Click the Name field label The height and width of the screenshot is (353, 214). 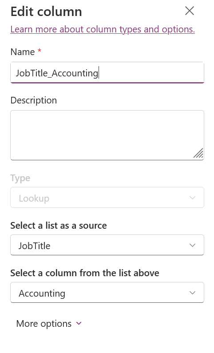pos(23,52)
